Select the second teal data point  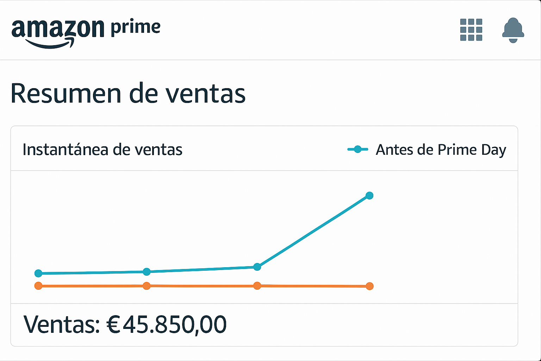147,271
